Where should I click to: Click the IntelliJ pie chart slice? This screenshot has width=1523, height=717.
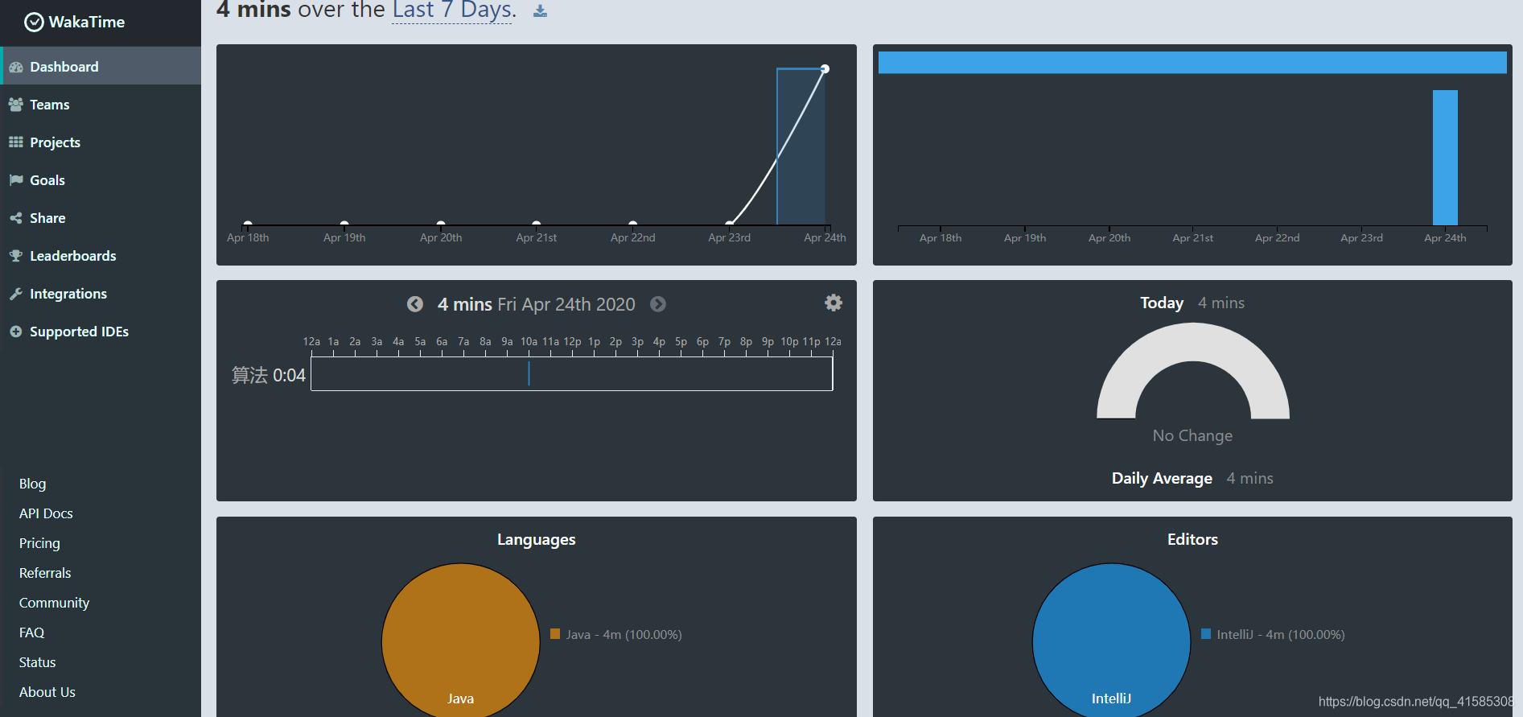(1111, 641)
